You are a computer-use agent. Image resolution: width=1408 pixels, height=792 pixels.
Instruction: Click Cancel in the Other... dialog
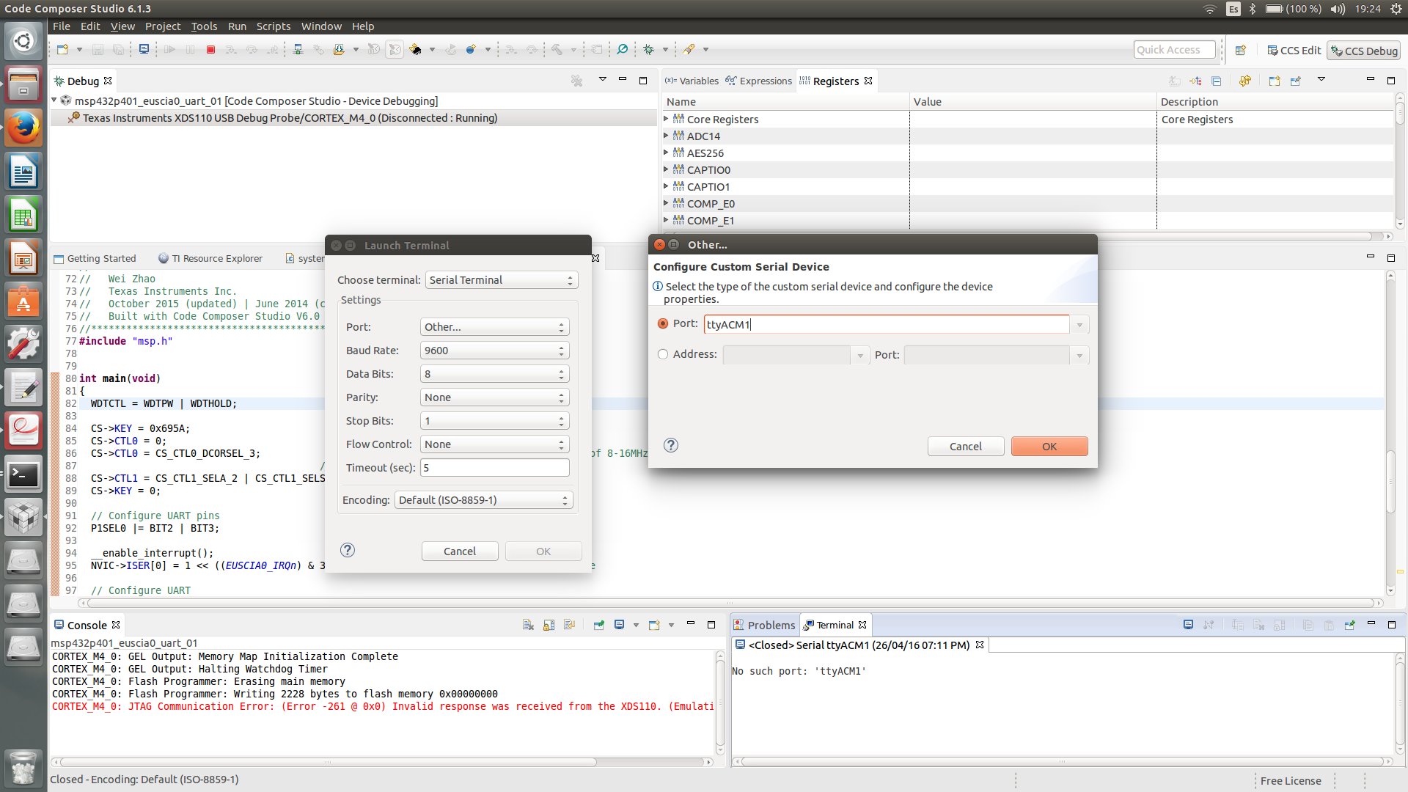(x=966, y=447)
